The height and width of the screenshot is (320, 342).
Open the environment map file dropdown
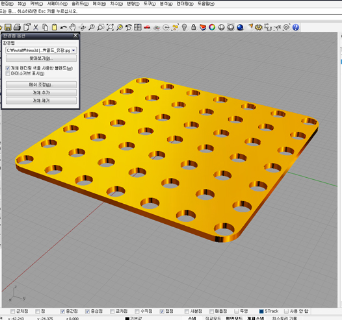pyautogui.click(x=73, y=50)
